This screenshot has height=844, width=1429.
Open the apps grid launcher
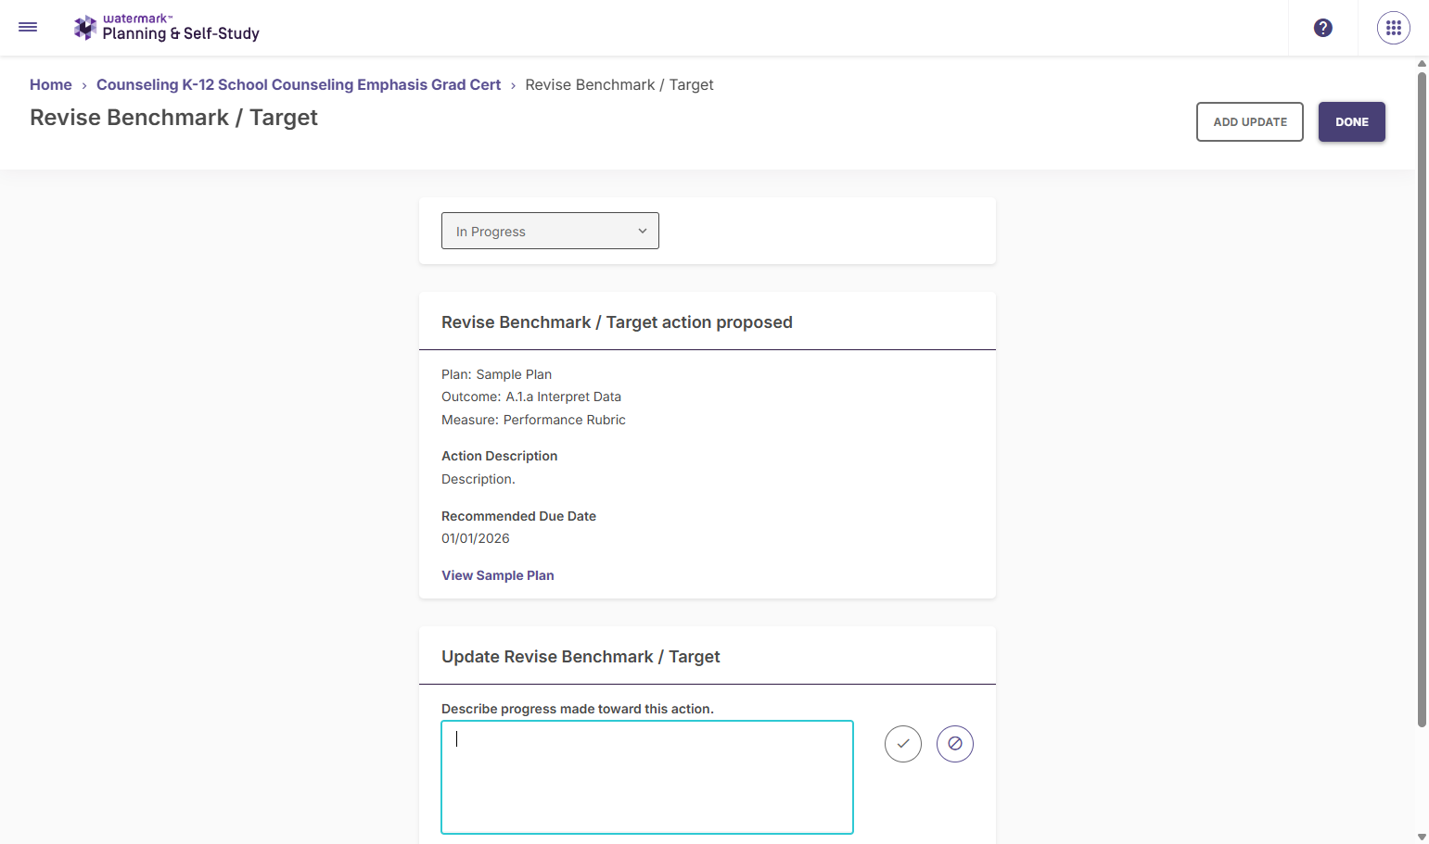[1394, 28]
